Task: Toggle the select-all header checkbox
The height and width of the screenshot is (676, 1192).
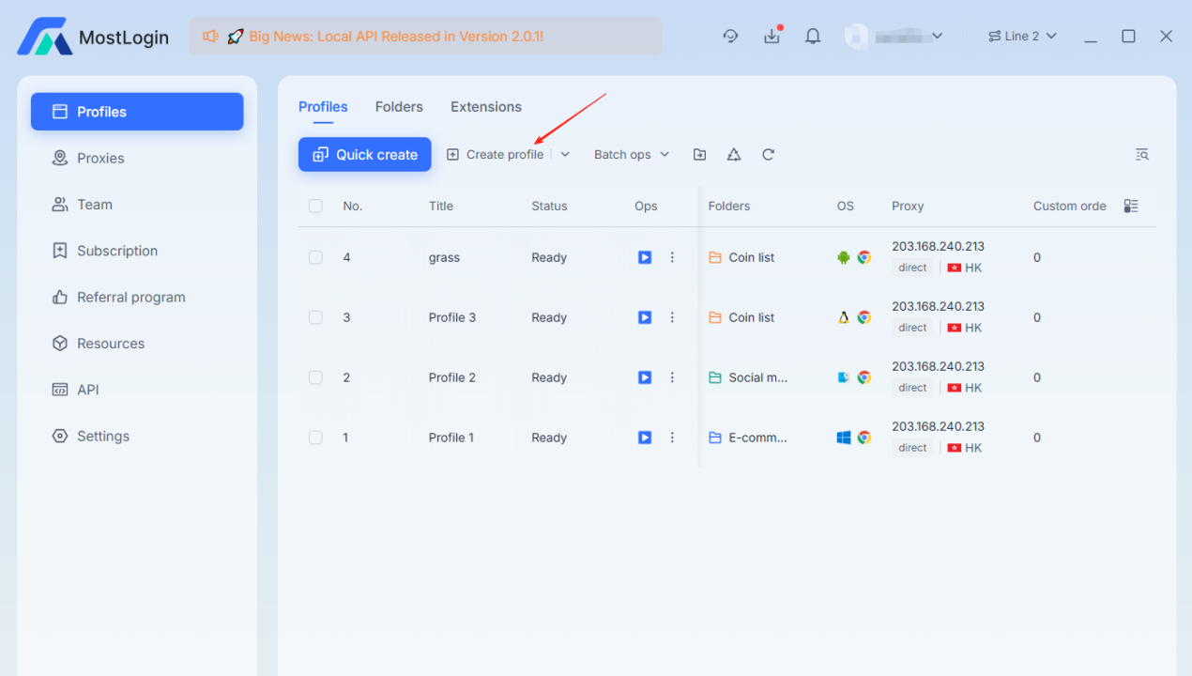Action: click(x=315, y=206)
